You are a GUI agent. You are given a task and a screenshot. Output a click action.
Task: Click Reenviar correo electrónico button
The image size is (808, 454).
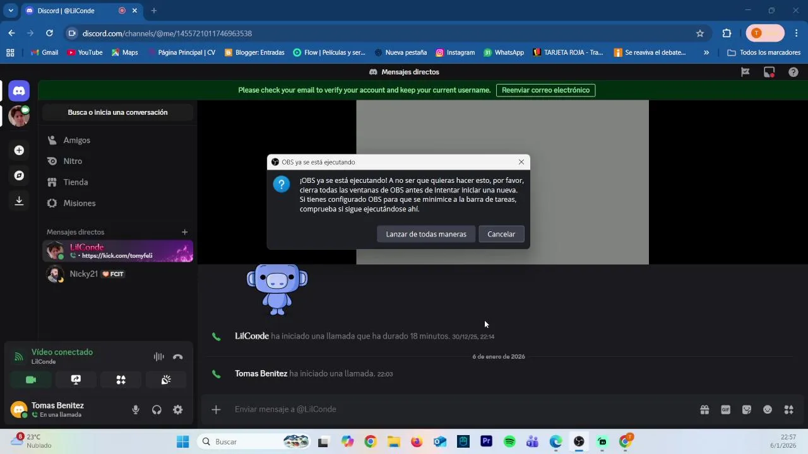(545, 90)
